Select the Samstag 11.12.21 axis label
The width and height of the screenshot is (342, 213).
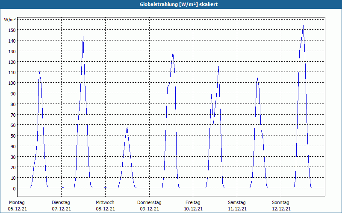(x=237, y=206)
